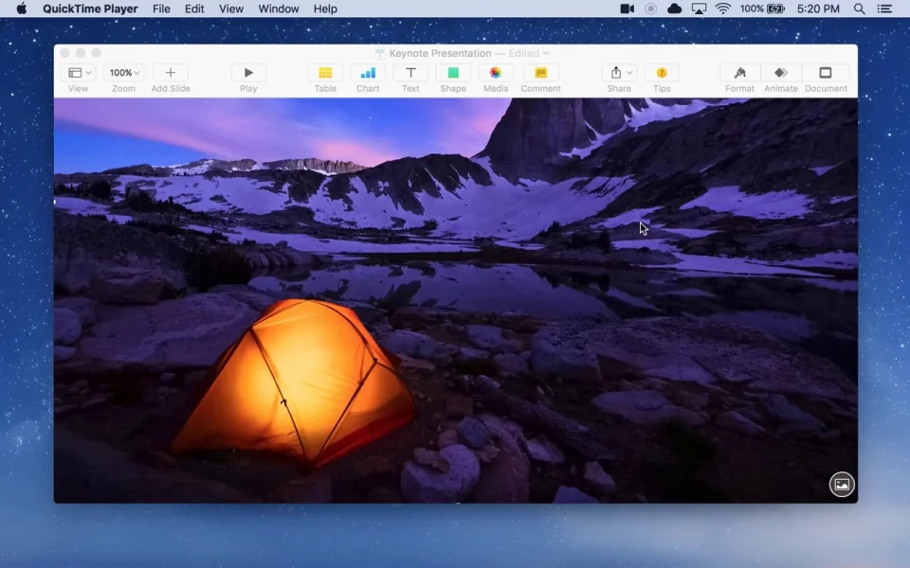Screen dimensions: 910x568
Task: Toggle the Document inspector panel
Action: click(x=826, y=74)
